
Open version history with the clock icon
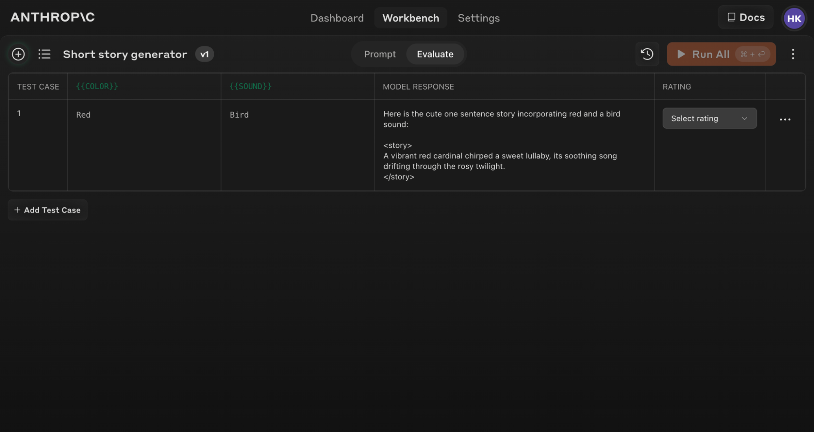(647, 54)
